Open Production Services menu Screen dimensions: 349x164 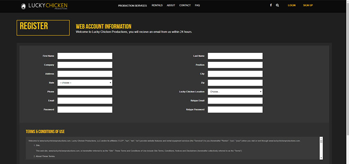pyautogui.click(x=133, y=6)
